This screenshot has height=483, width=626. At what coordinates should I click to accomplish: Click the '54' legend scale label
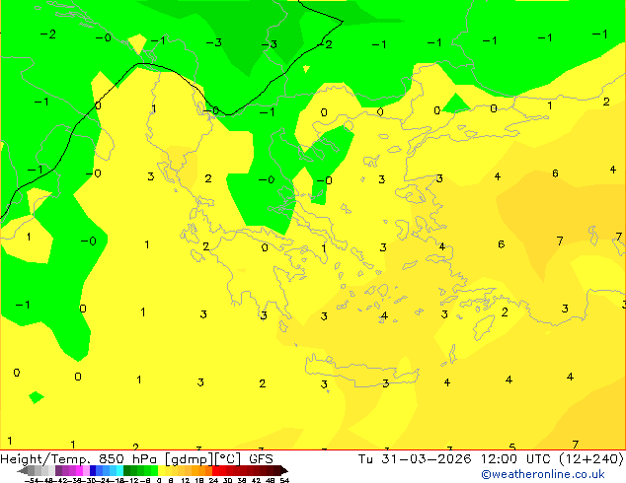(284, 480)
